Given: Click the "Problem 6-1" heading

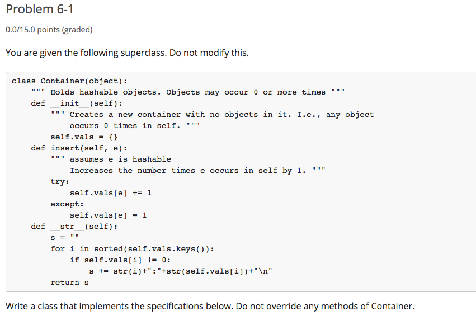Looking at the screenshot, I should tap(40, 9).
